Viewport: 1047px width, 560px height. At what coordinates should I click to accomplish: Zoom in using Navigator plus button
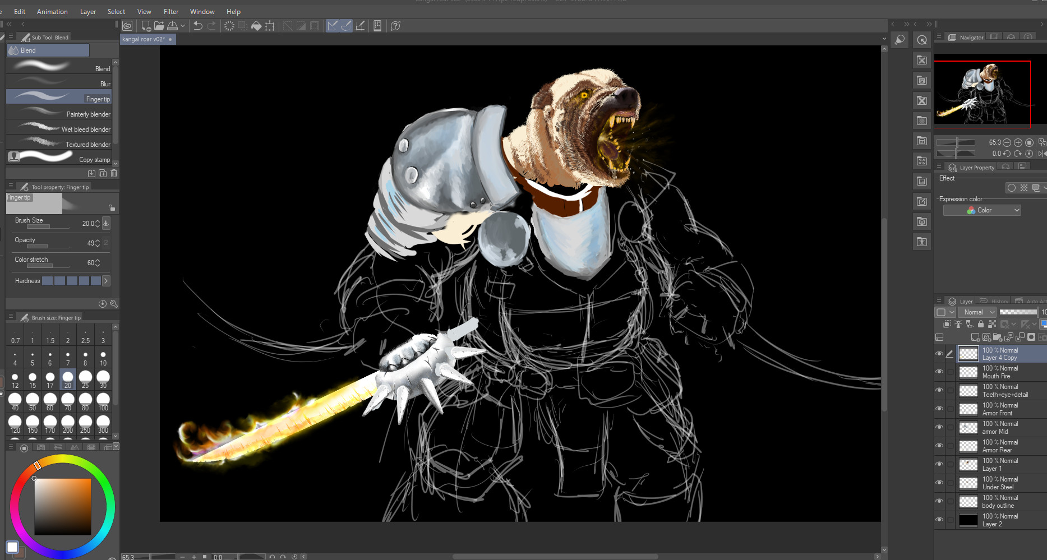(1018, 142)
